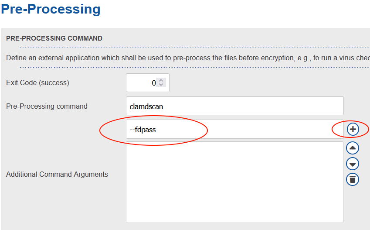Select the --fdpass argument input field
The height and width of the screenshot is (230, 370).
(235, 129)
